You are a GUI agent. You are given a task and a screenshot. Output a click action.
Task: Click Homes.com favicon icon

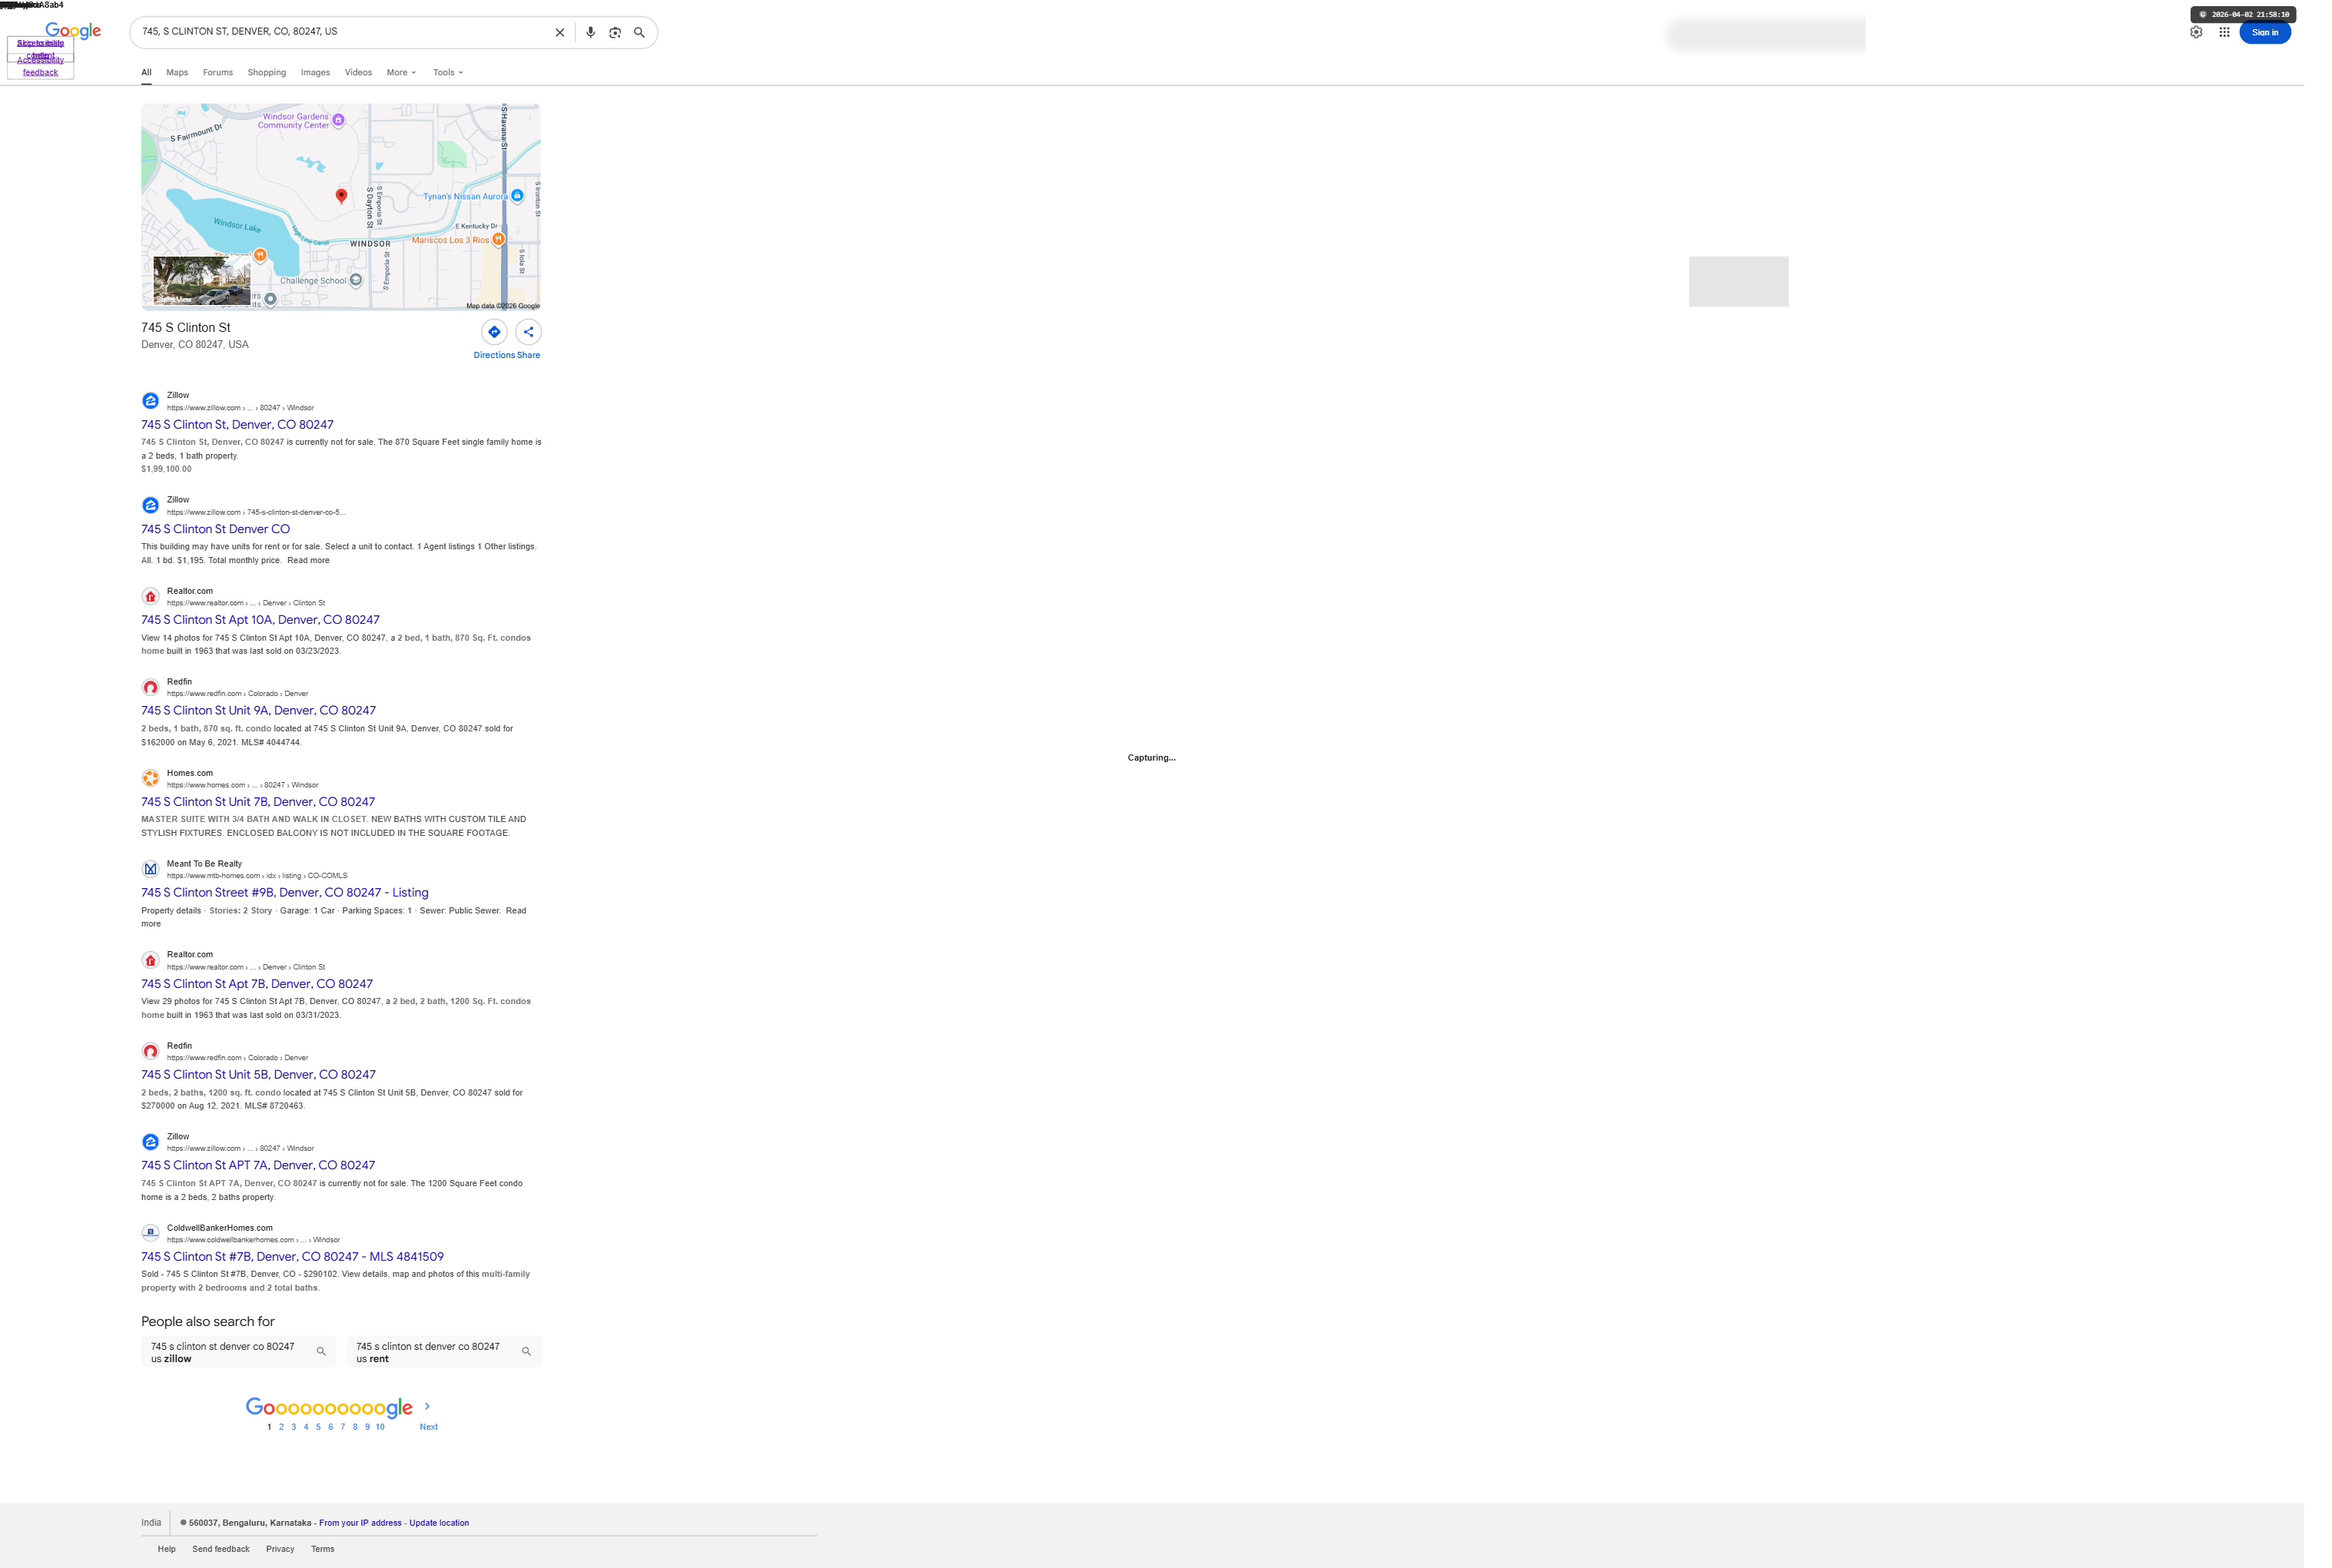tap(150, 779)
